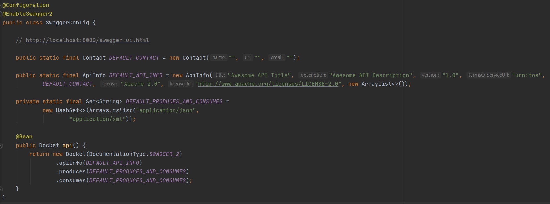
Task: Click the "application/xml" string literal
Action: (x=97, y=119)
